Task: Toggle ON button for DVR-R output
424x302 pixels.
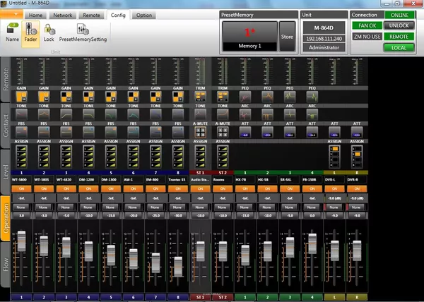Action: [x=357, y=188]
